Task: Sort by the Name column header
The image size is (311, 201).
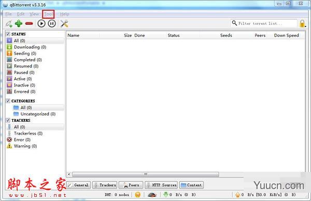Action: pos(74,35)
